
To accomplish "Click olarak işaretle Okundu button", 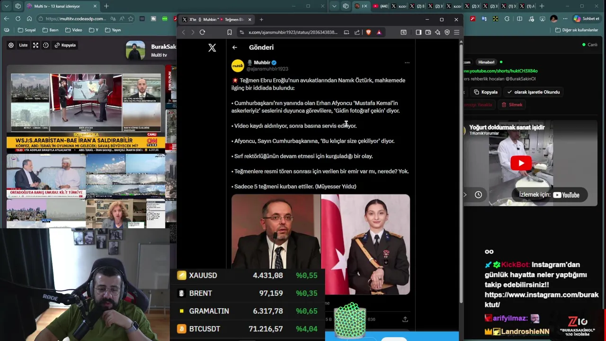I will pos(533,92).
